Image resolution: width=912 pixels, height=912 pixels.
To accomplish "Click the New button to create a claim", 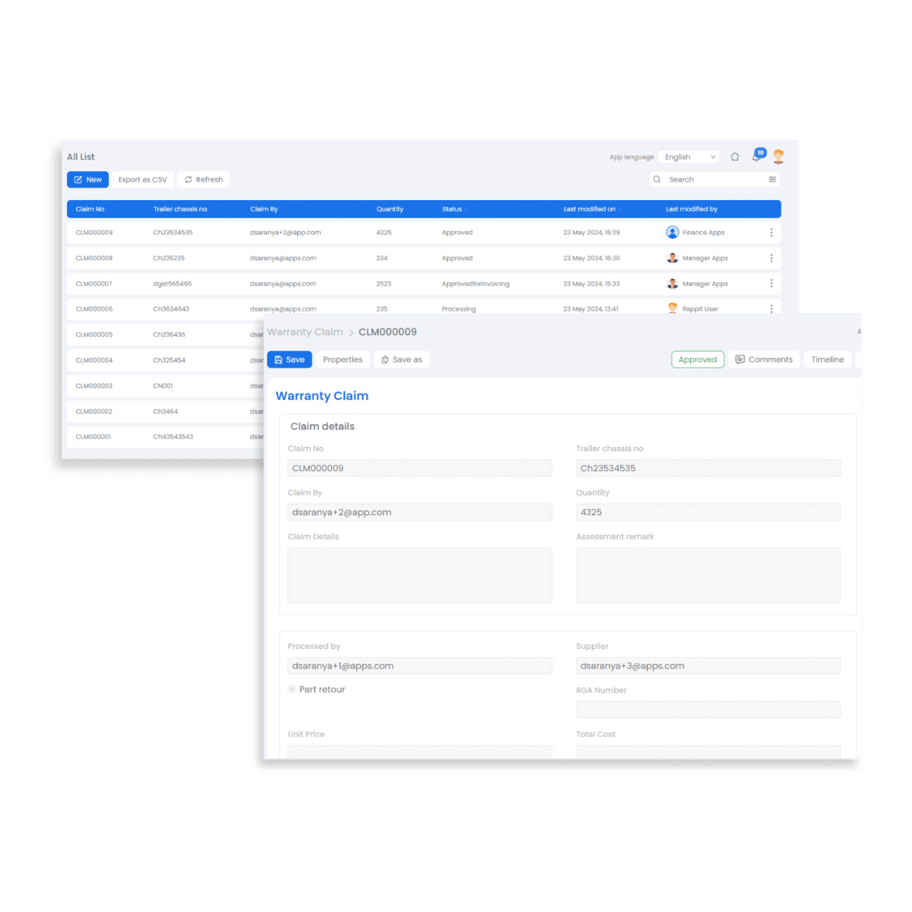I will coord(87,179).
